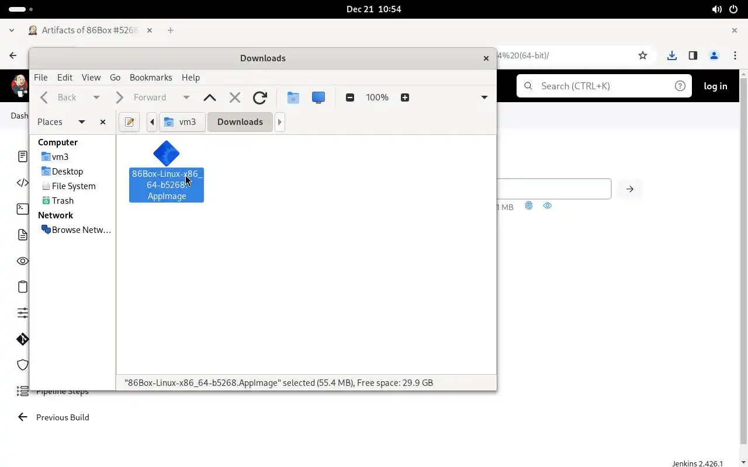
Task: Click Jenkins git sidebar icon
Action: (x=22, y=339)
